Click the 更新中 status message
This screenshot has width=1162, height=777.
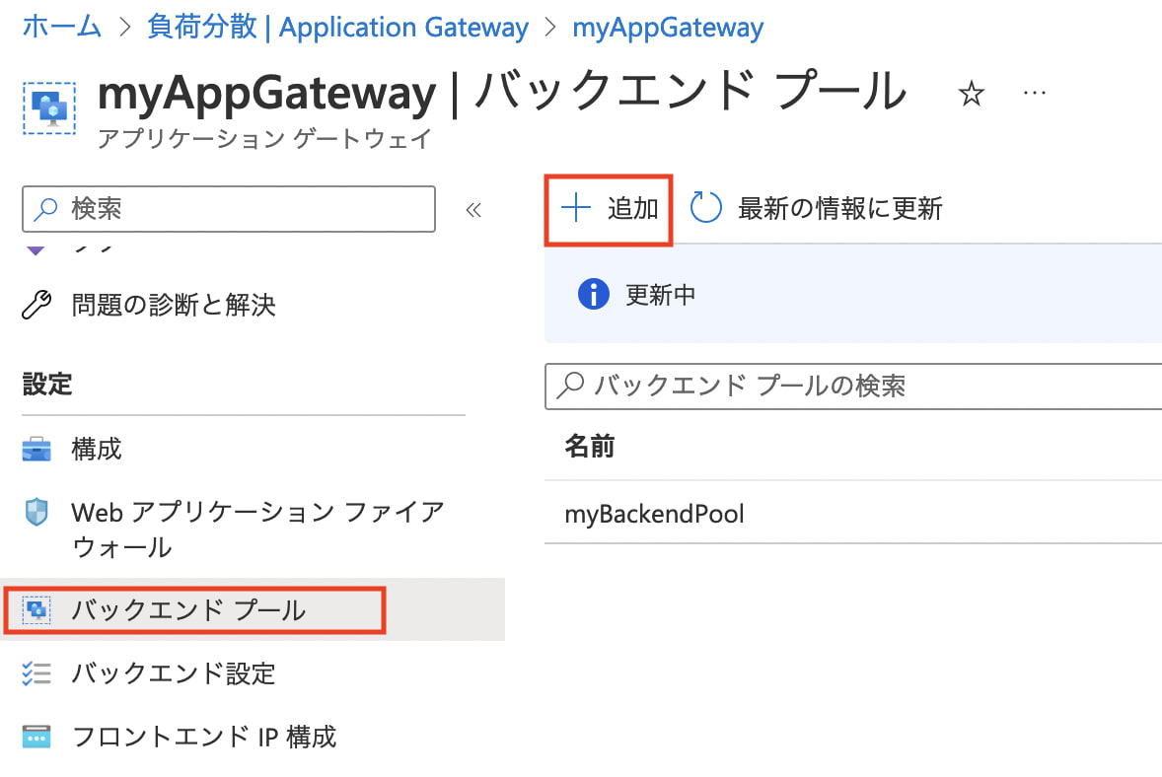(x=660, y=295)
